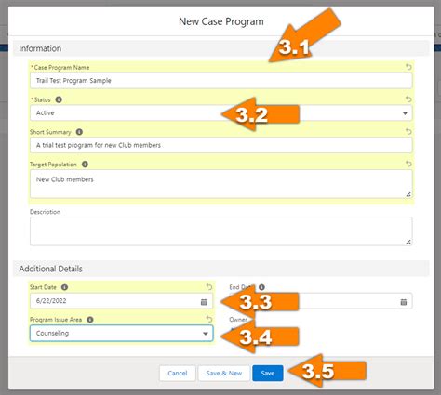Undo Program Issue Area selection

point(209,319)
